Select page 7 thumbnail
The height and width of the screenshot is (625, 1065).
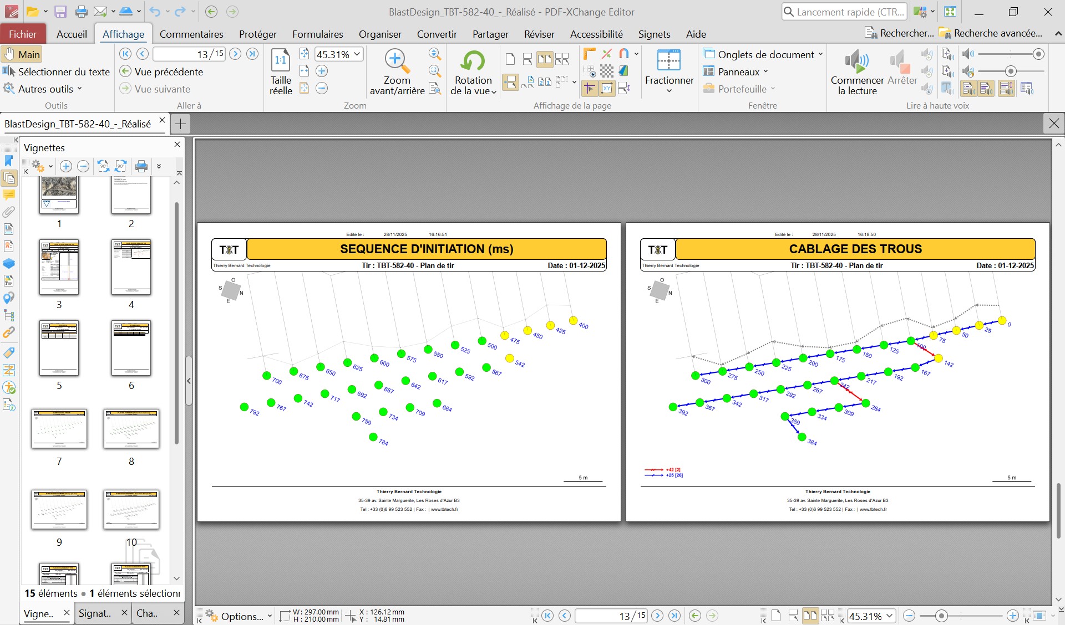tap(59, 428)
